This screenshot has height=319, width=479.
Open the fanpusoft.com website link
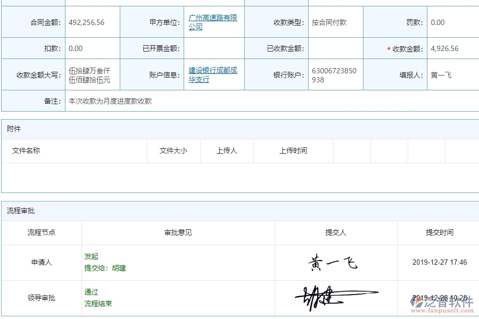(441, 310)
